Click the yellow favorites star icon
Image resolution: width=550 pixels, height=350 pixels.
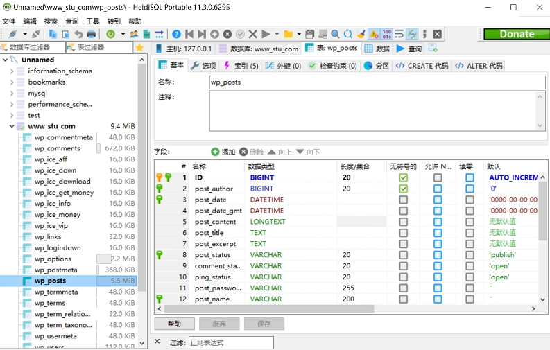(139, 48)
